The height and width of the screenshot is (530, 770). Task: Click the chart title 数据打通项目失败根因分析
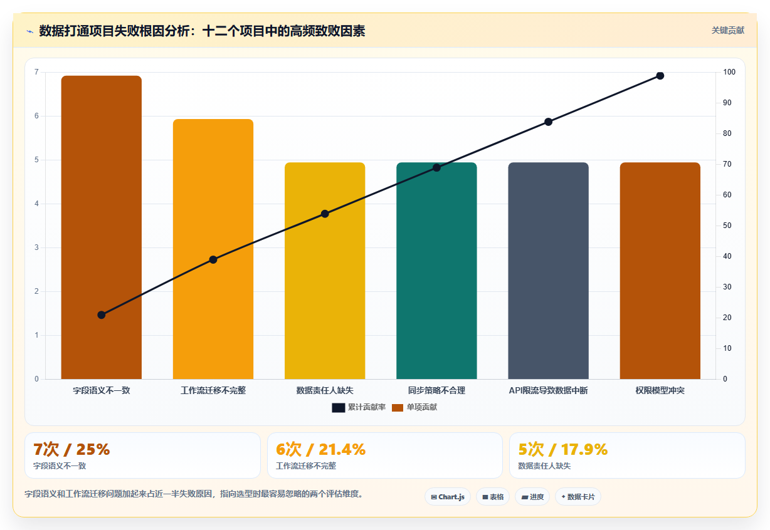(x=202, y=31)
